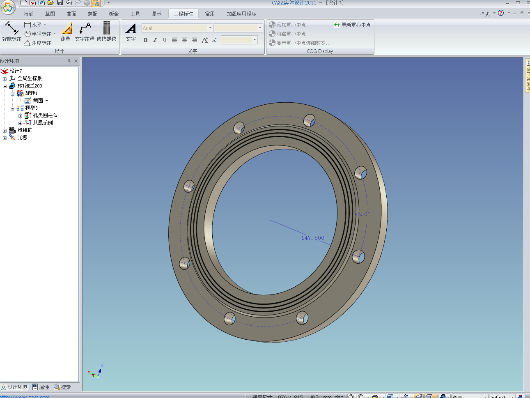Add a 文字注释 text annotation
Screen dimensions: 530x398
tap(85, 32)
